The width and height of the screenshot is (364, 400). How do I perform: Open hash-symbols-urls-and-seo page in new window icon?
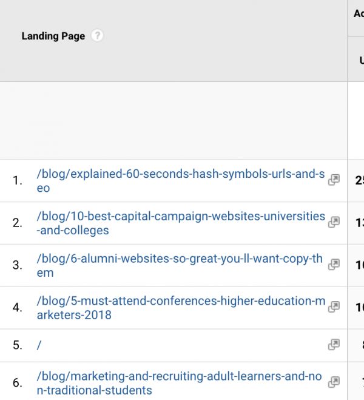click(333, 180)
